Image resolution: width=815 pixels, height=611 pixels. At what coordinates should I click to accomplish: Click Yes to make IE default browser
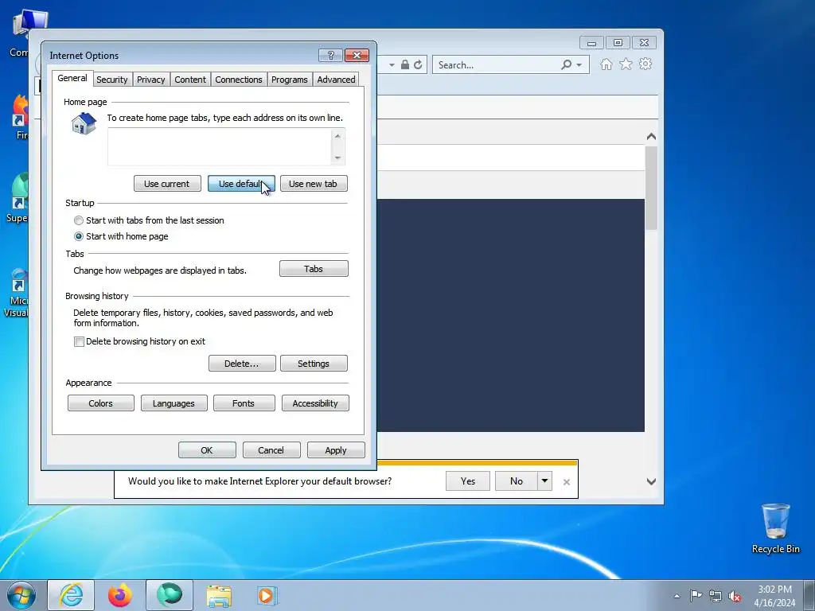pos(468,481)
